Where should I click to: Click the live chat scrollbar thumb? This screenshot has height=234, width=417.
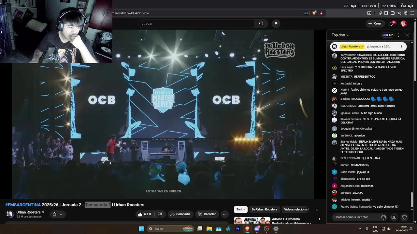[x=412, y=199]
